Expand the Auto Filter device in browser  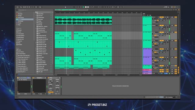click(36, 14)
